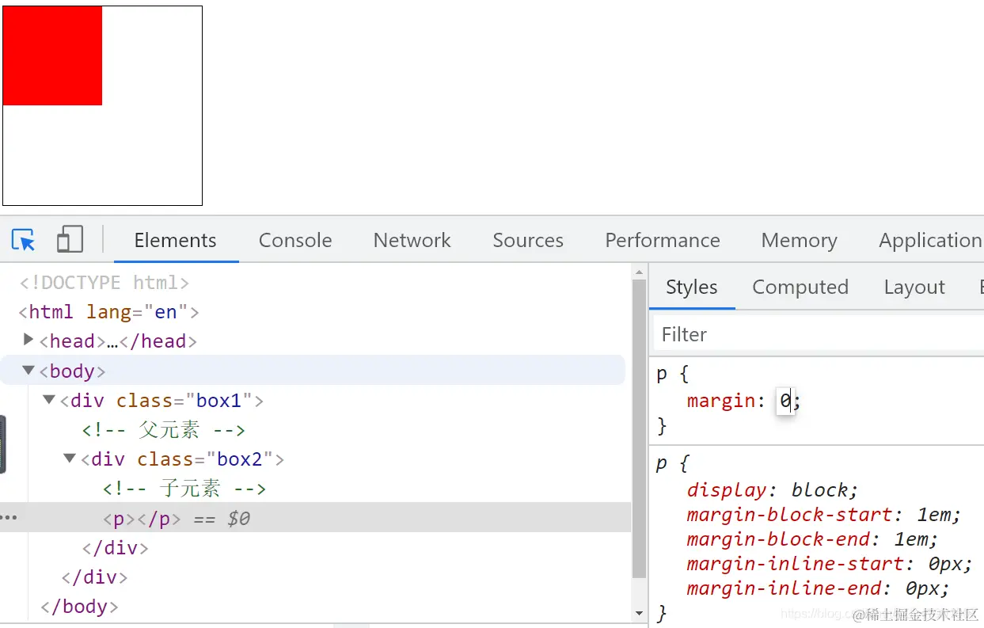Switch to the Network tab

pyautogui.click(x=412, y=240)
